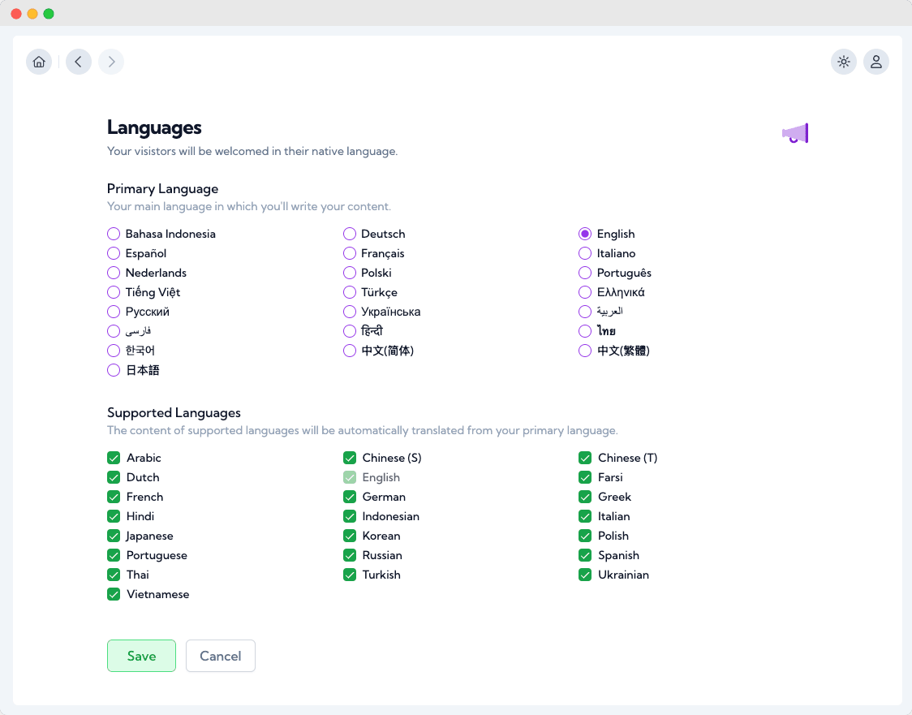Click the Home icon in the toolbar
Viewport: 912px width, 715px height.
tap(38, 62)
